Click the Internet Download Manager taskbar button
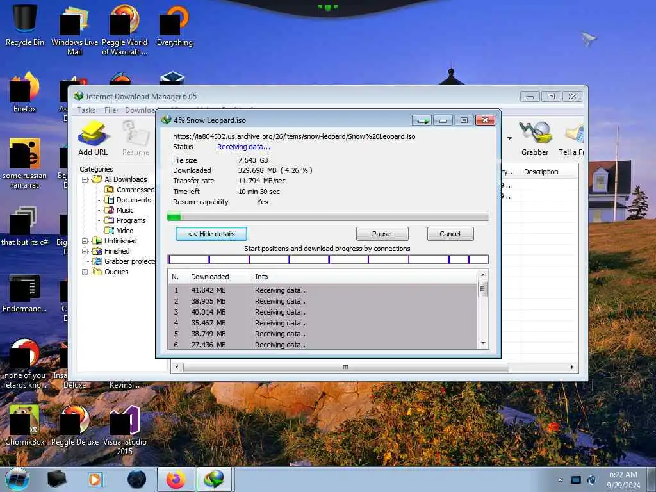 (214, 479)
